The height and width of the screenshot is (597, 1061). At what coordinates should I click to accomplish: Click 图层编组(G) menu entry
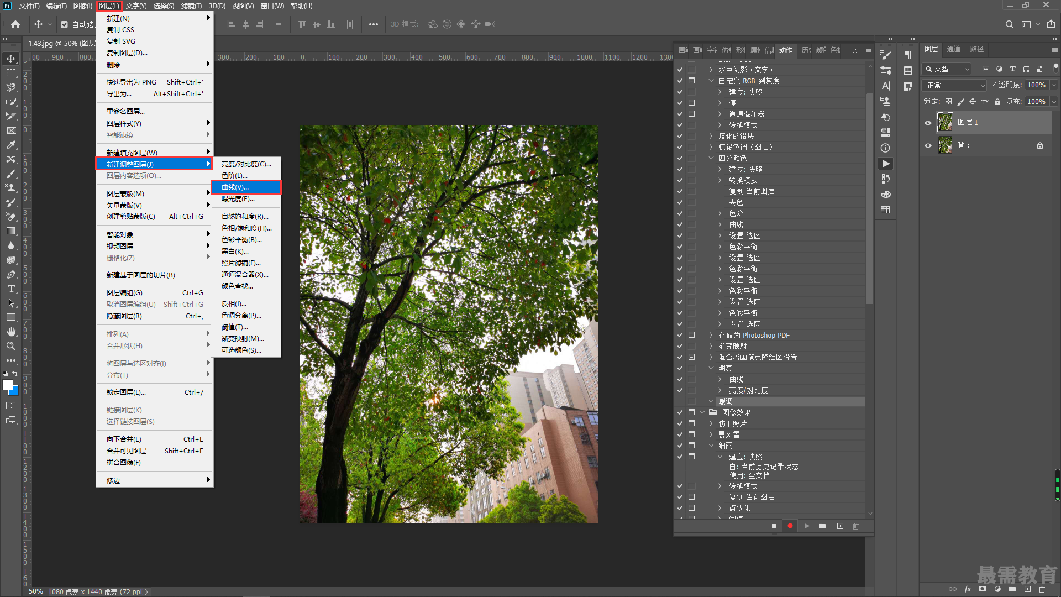[x=155, y=293]
